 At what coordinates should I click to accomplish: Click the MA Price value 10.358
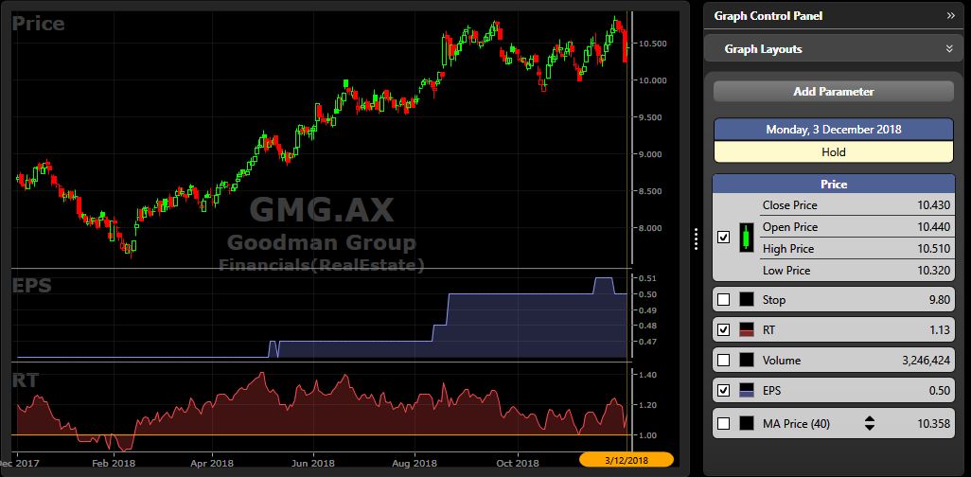point(933,424)
